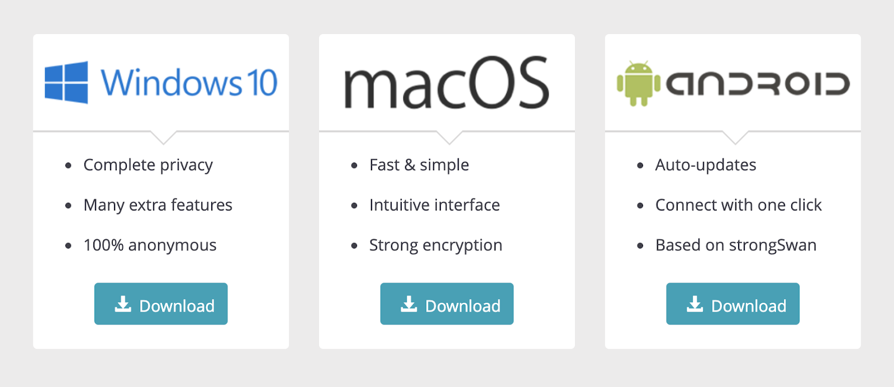The height and width of the screenshot is (387, 894).
Task: Click the download arrow icon in the Android card
Action: (695, 304)
